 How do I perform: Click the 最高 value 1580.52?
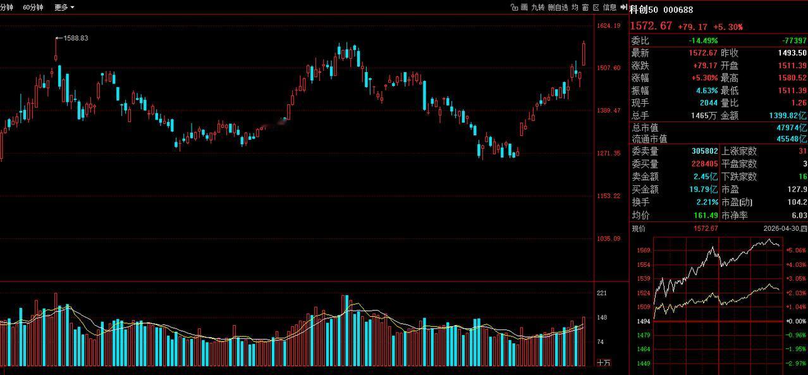tap(792, 78)
